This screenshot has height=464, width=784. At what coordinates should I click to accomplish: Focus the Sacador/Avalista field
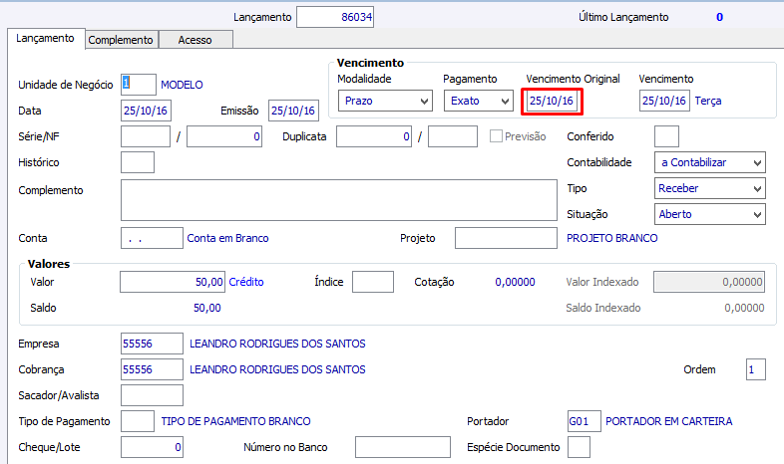point(152,395)
